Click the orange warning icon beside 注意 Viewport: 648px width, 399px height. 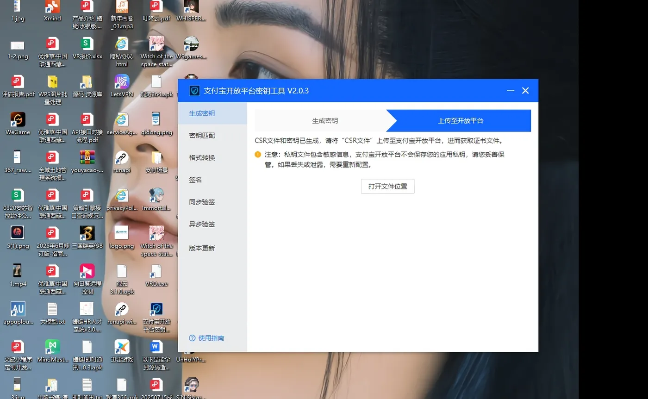pyautogui.click(x=258, y=155)
